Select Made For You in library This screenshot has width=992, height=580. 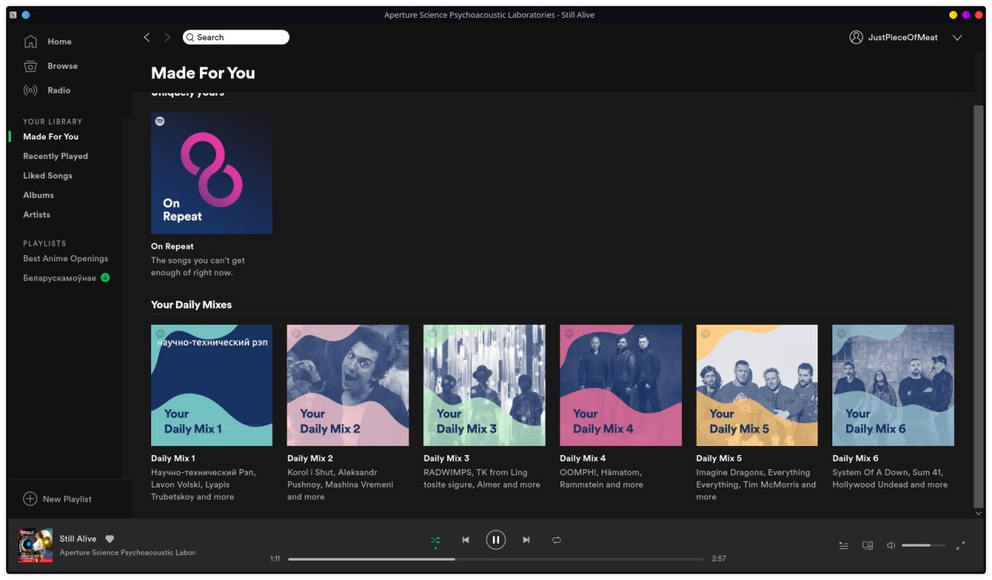[x=51, y=136]
